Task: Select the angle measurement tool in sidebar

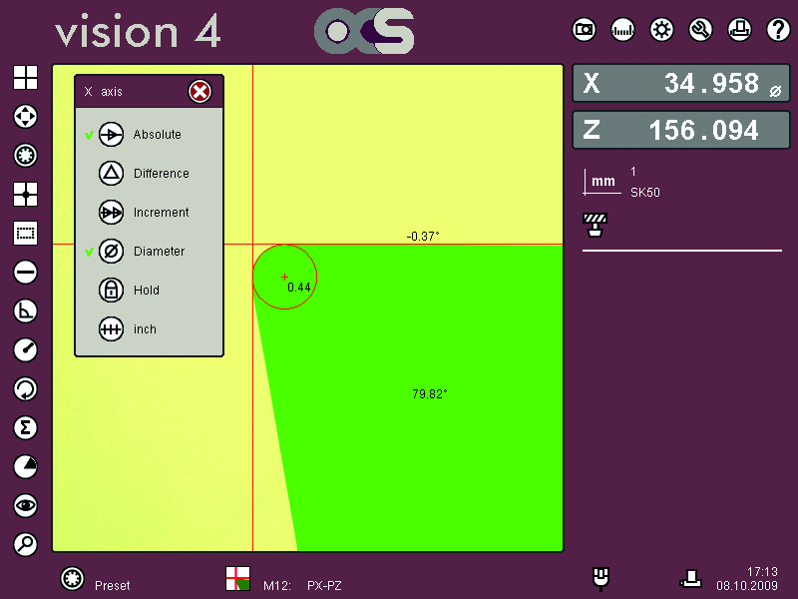Action: click(x=25, y=310)
